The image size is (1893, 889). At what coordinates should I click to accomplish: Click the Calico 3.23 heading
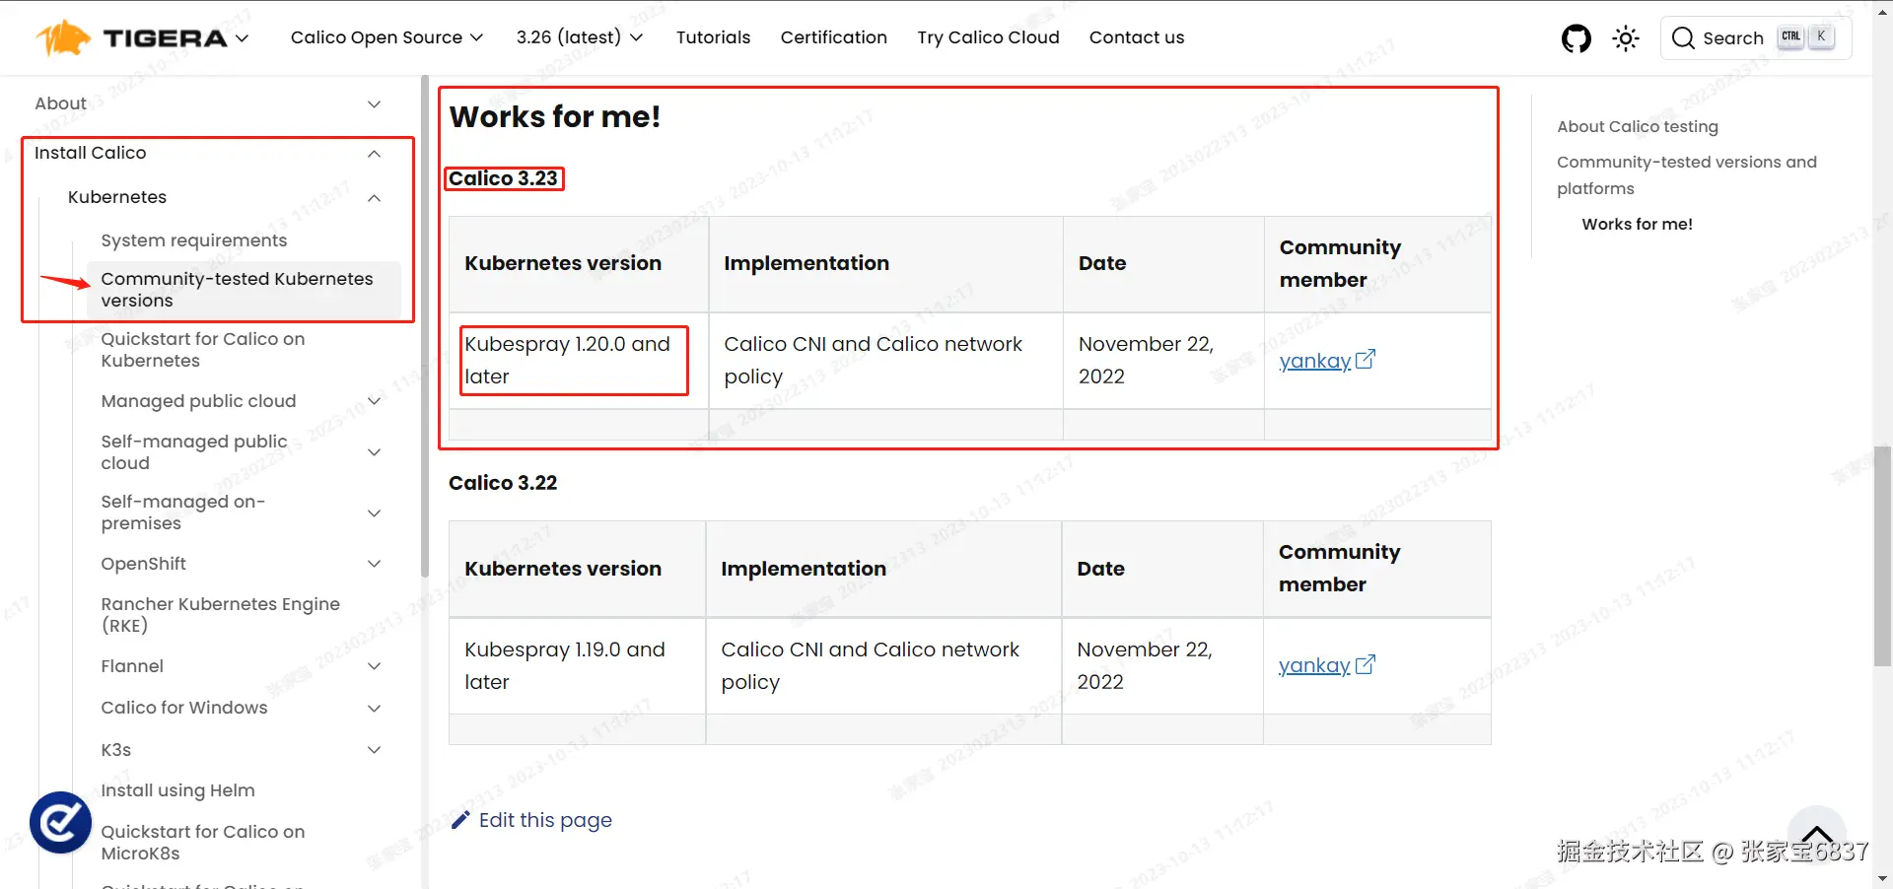pyautogui.click(x=503, y=178)
